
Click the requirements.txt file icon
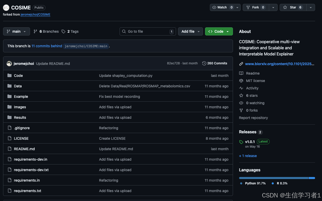click(x=9, y=191)
